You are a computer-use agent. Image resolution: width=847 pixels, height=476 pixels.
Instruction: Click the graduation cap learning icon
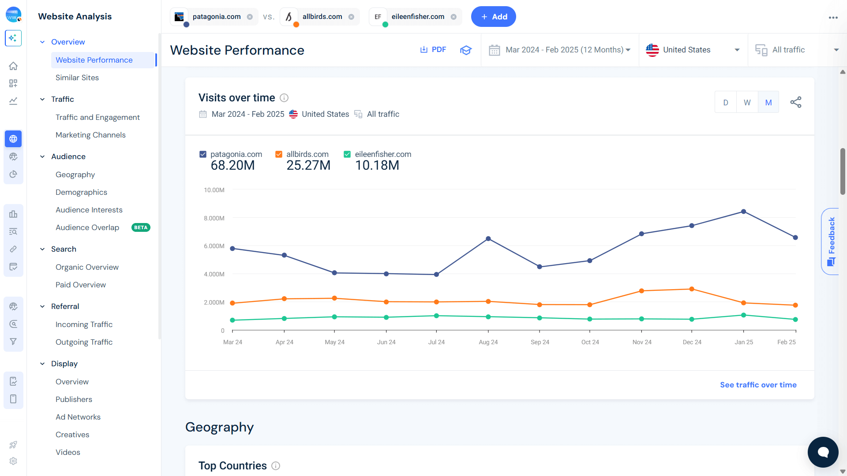tap(466, 50)
